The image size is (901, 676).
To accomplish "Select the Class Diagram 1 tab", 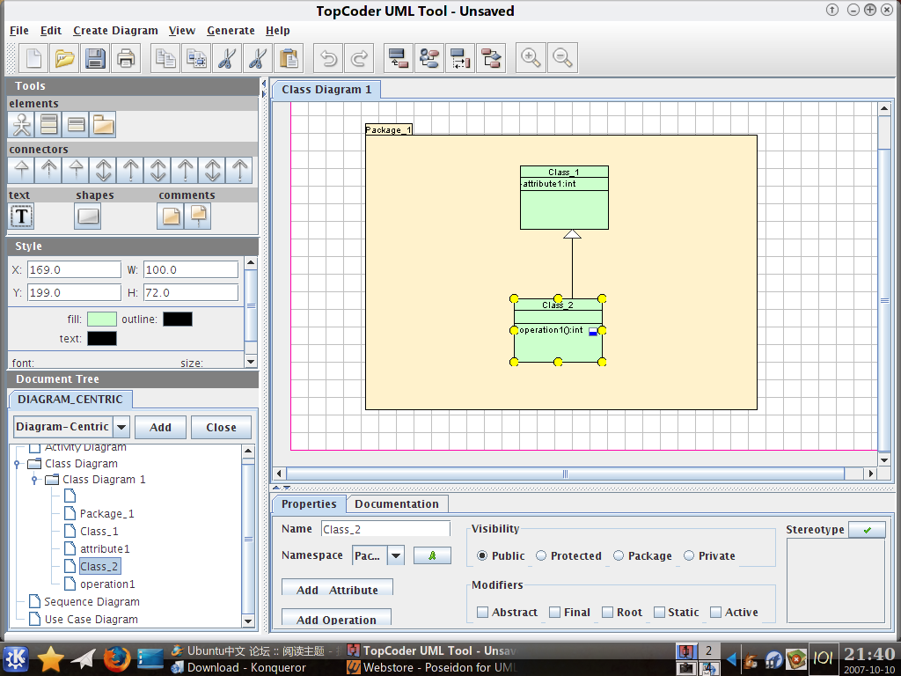I will coord(326,90).
